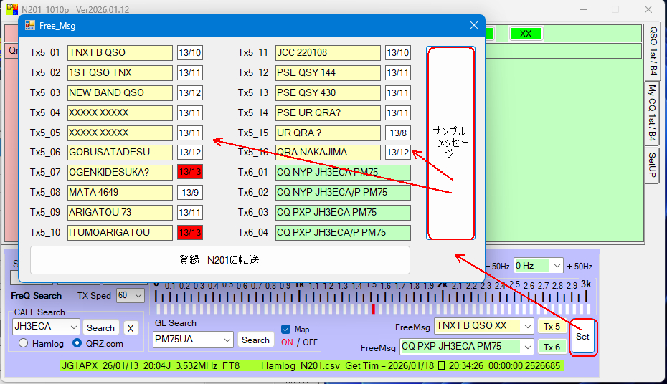667x384 pixels.
Task: Click the green XX indicator box
Action: tap(526, 34)
